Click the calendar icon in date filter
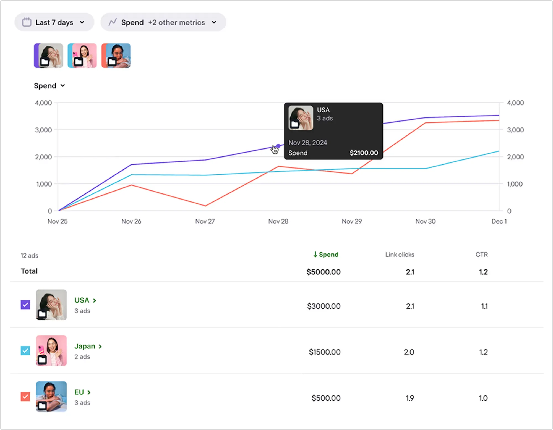Viewport: 553px width, 430px height. coord(27,22)
